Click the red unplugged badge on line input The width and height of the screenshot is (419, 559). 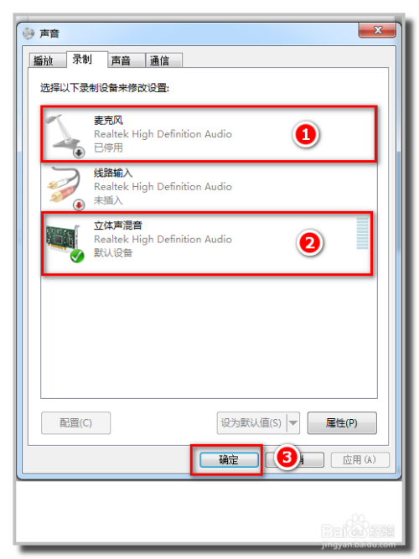79,204
